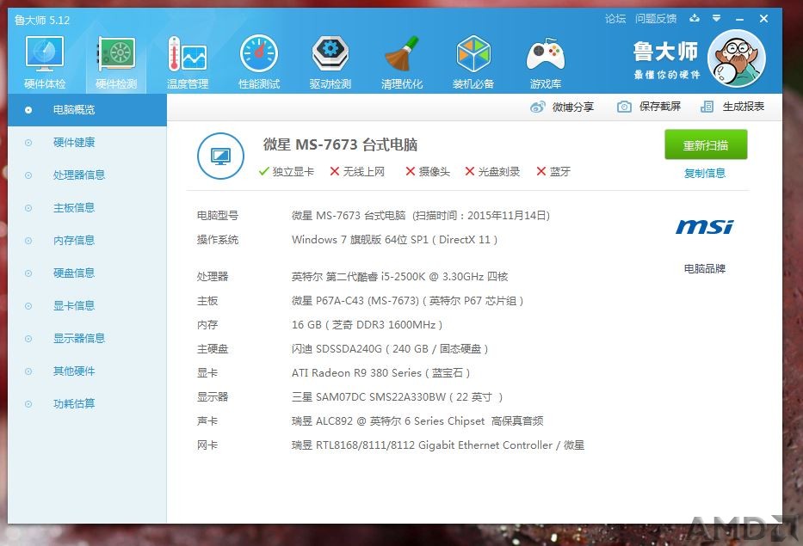This screenshot has width=803, height=546.
Task: Click the 复制信息 copy info link
Action: [x=705, y=173]
